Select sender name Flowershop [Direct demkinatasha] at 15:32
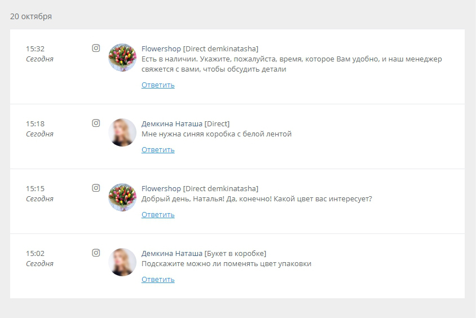This screenshot has width=476, height=318. [x=200, y=49]
